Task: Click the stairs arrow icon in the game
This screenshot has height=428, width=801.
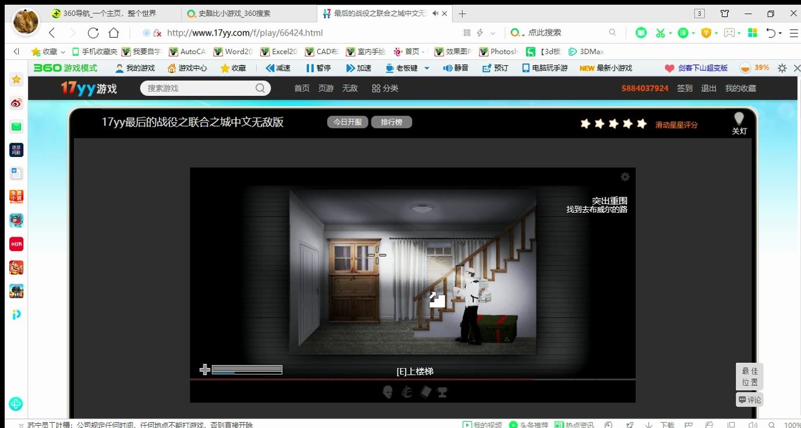Action: (437, 300)
